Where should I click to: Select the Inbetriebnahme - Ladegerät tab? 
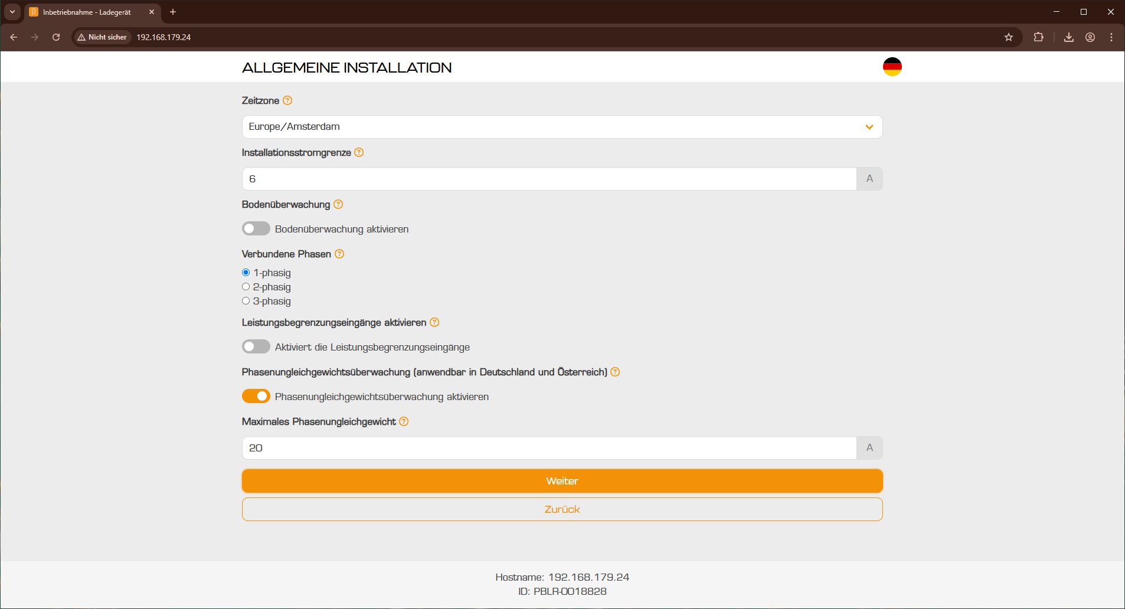point(87,12)
